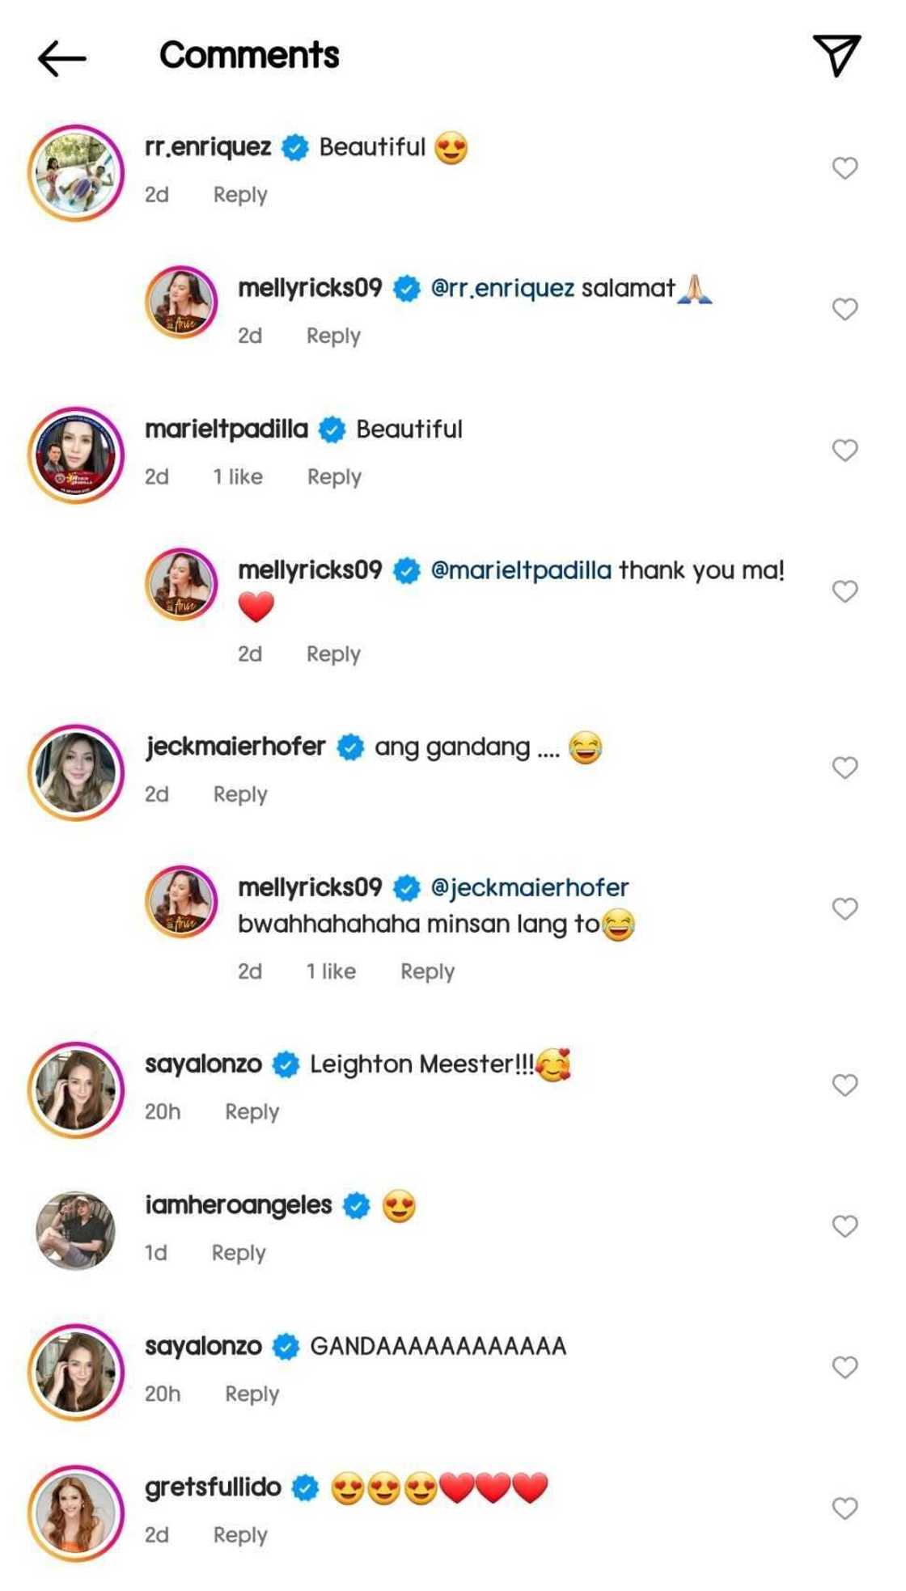The image size is (906, 1591).
Task: Reply to marieltpadilla's Beautiful comment
Action: (x=335, y=476)
